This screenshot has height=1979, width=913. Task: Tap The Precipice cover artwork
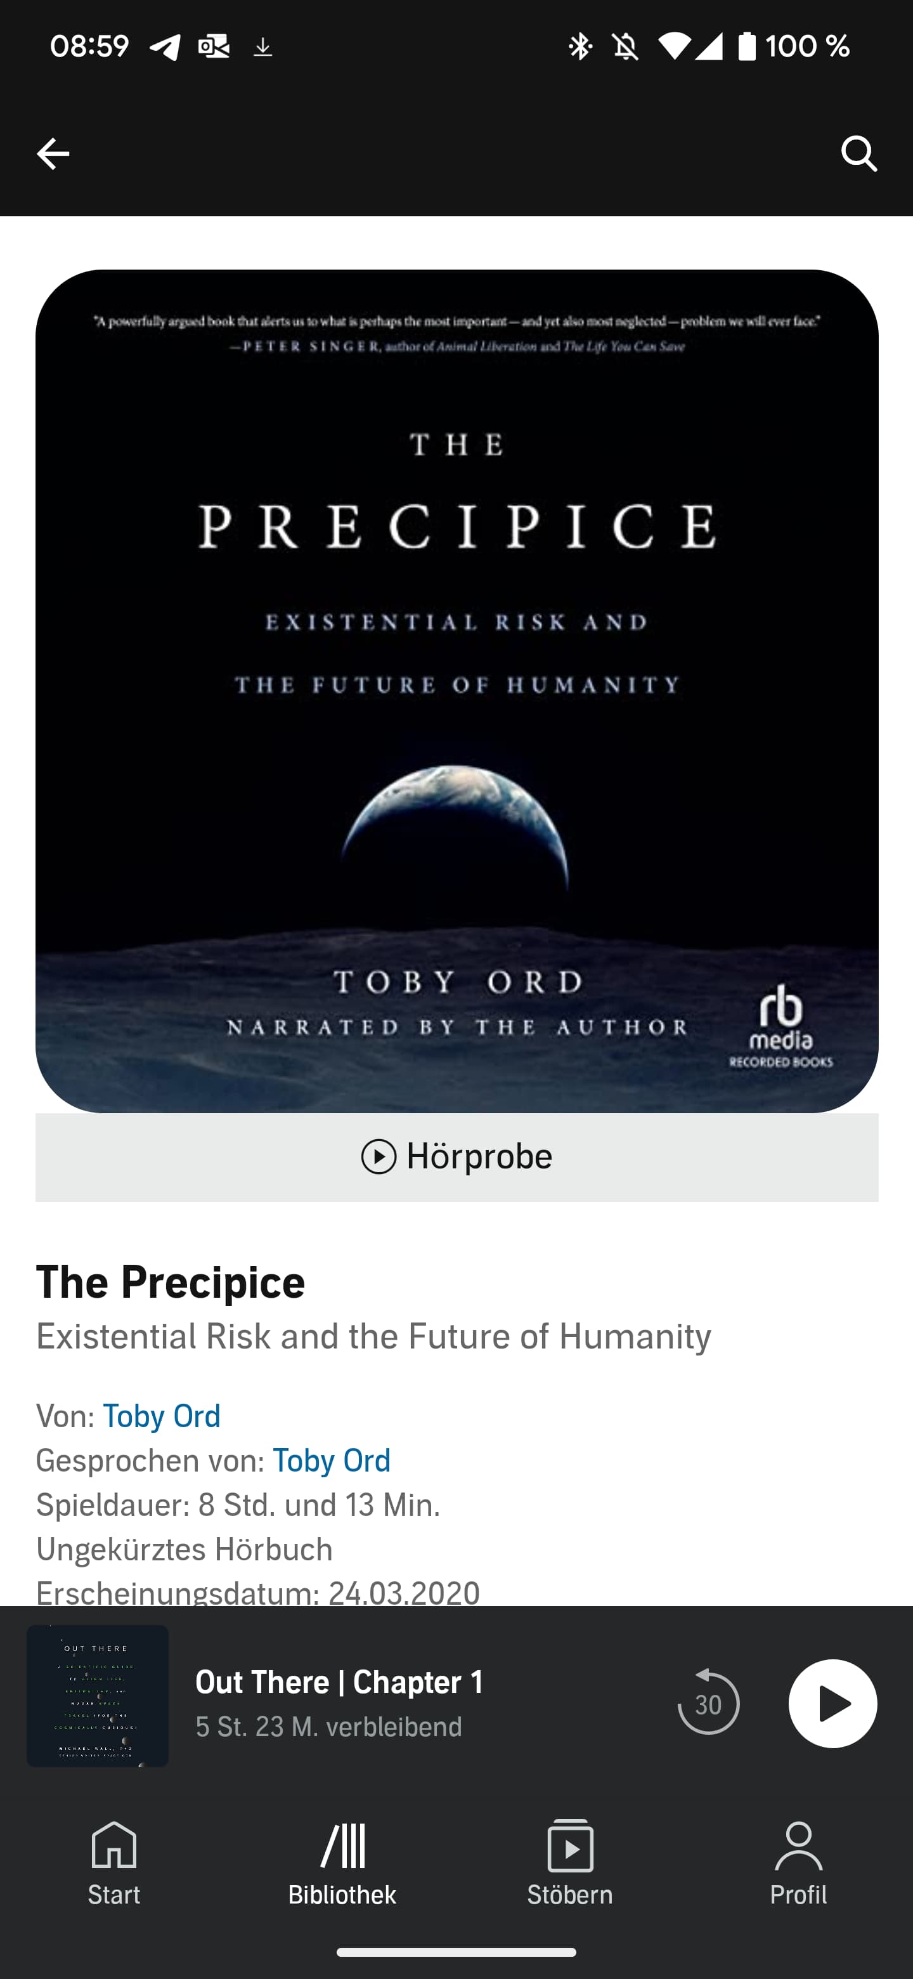(456, 691)
